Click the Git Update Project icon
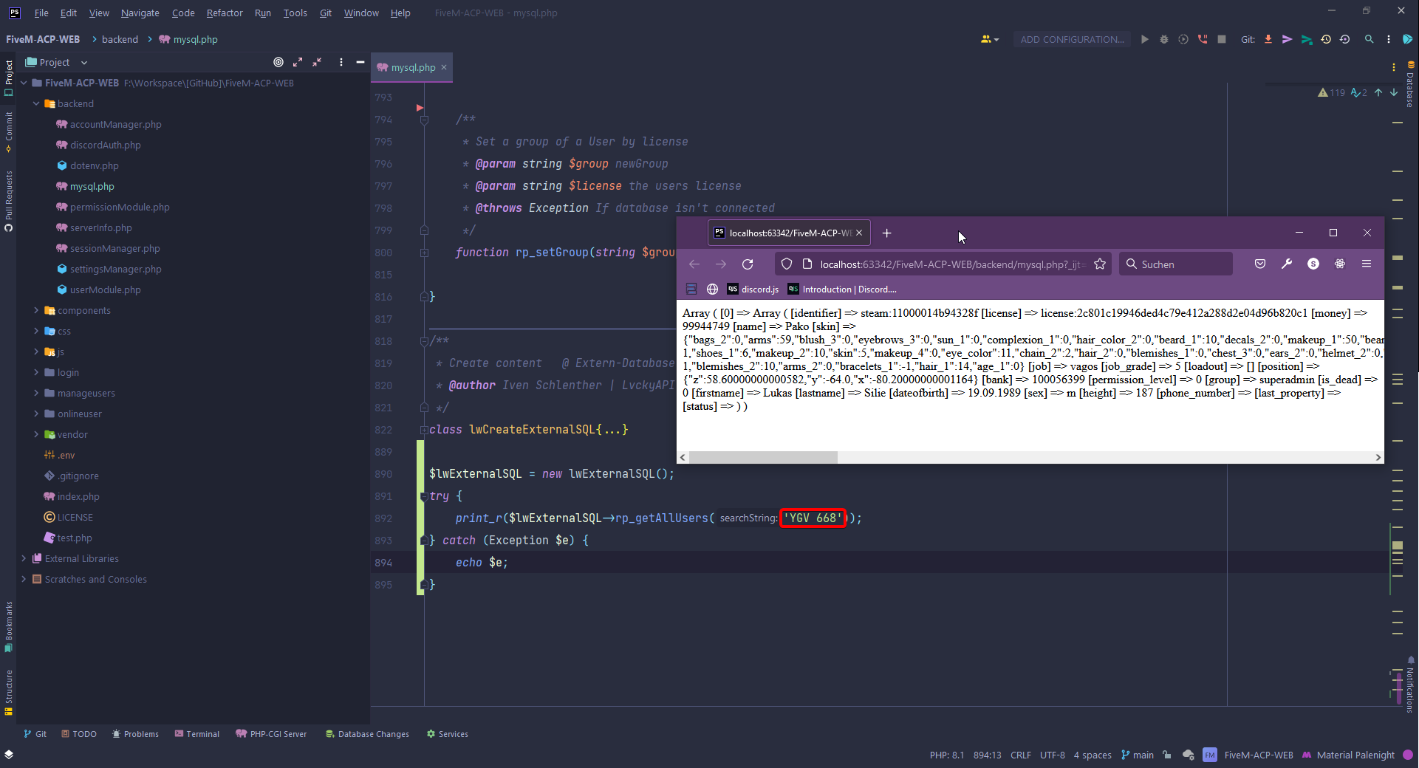Screen dimensions: 1419x768 1268,39
